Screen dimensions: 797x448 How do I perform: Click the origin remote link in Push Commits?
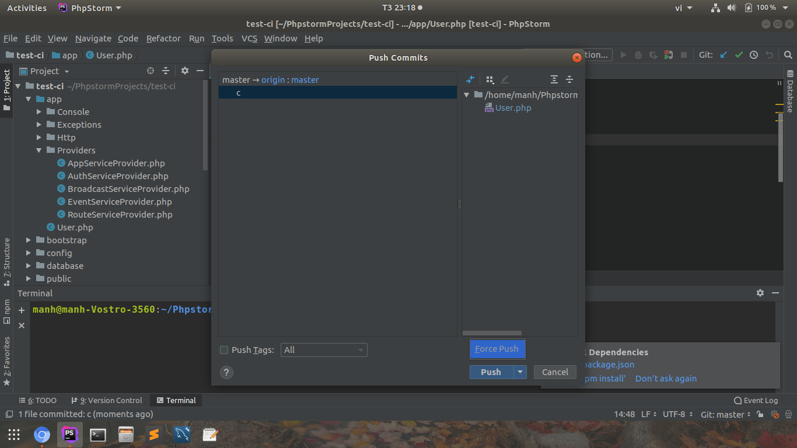click(x=273, y=80)
